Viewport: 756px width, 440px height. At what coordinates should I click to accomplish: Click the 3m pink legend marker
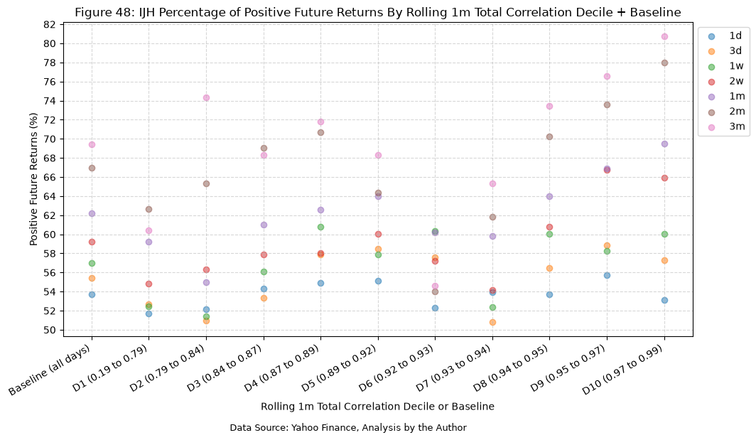click(x=711, y=127)
